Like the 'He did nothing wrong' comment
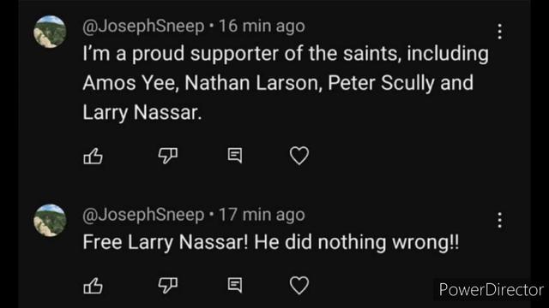549x308 pixels. tap(94, 285)
